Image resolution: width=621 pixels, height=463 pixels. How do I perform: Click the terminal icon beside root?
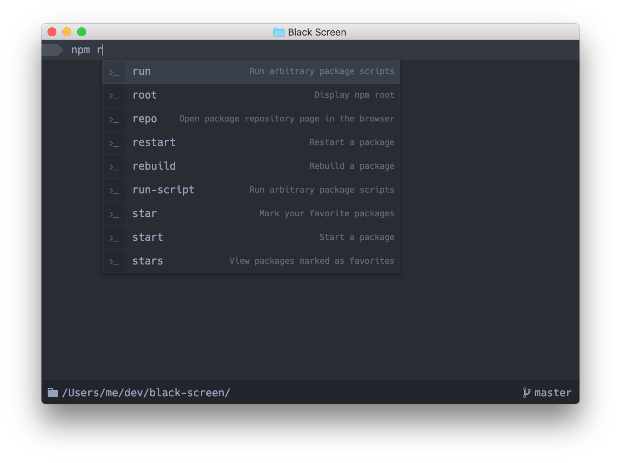[x=114, y=96]
